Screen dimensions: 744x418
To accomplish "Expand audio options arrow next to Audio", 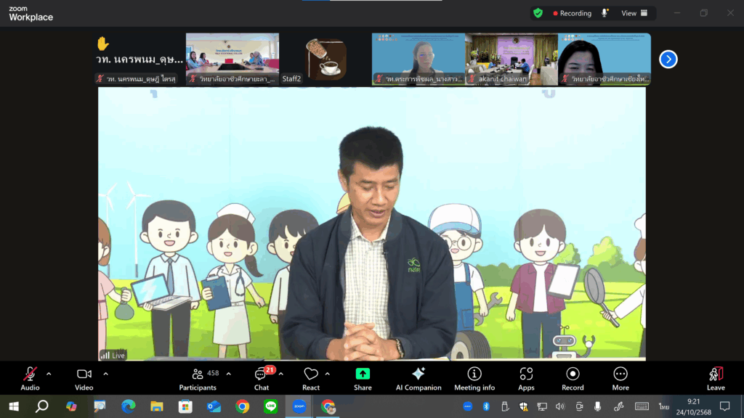I will [x=49, y=374].
